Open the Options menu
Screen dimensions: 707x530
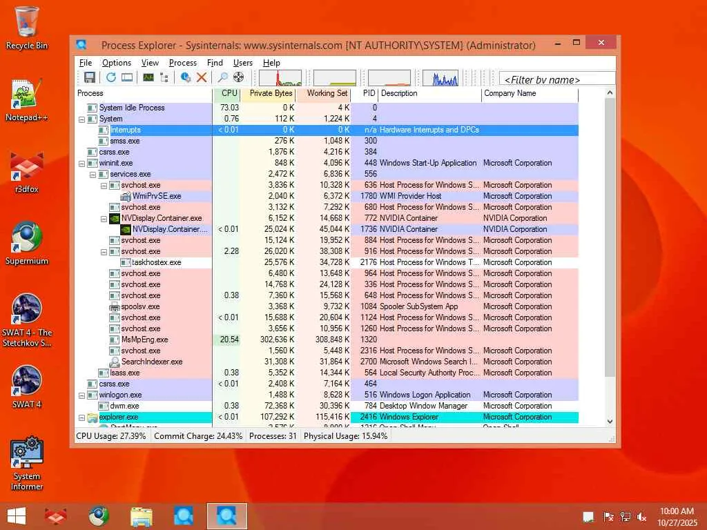pos(116,63)
